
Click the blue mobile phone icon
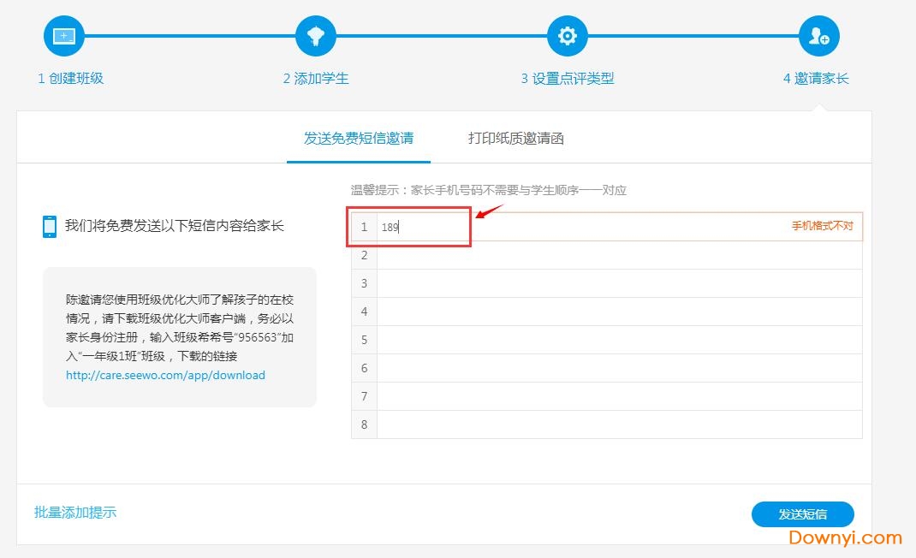coord(50,226)
